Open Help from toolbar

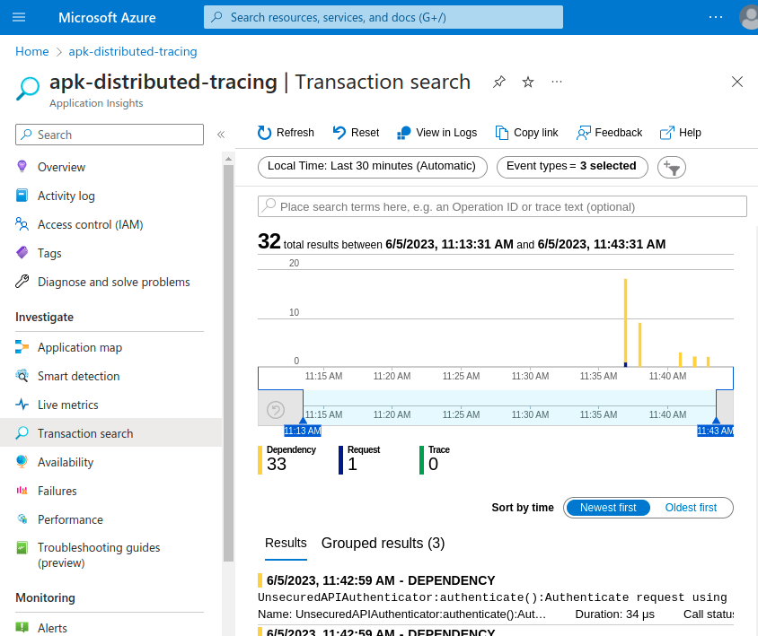tap(680, 133)
